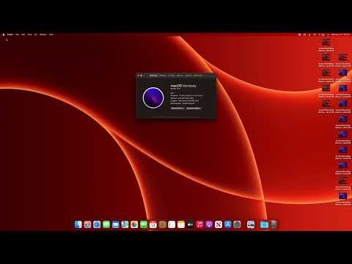Open the File menu

click(x=17, y=34)
